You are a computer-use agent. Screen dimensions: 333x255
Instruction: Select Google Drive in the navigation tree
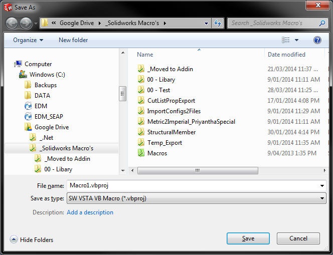click(52, 127)
